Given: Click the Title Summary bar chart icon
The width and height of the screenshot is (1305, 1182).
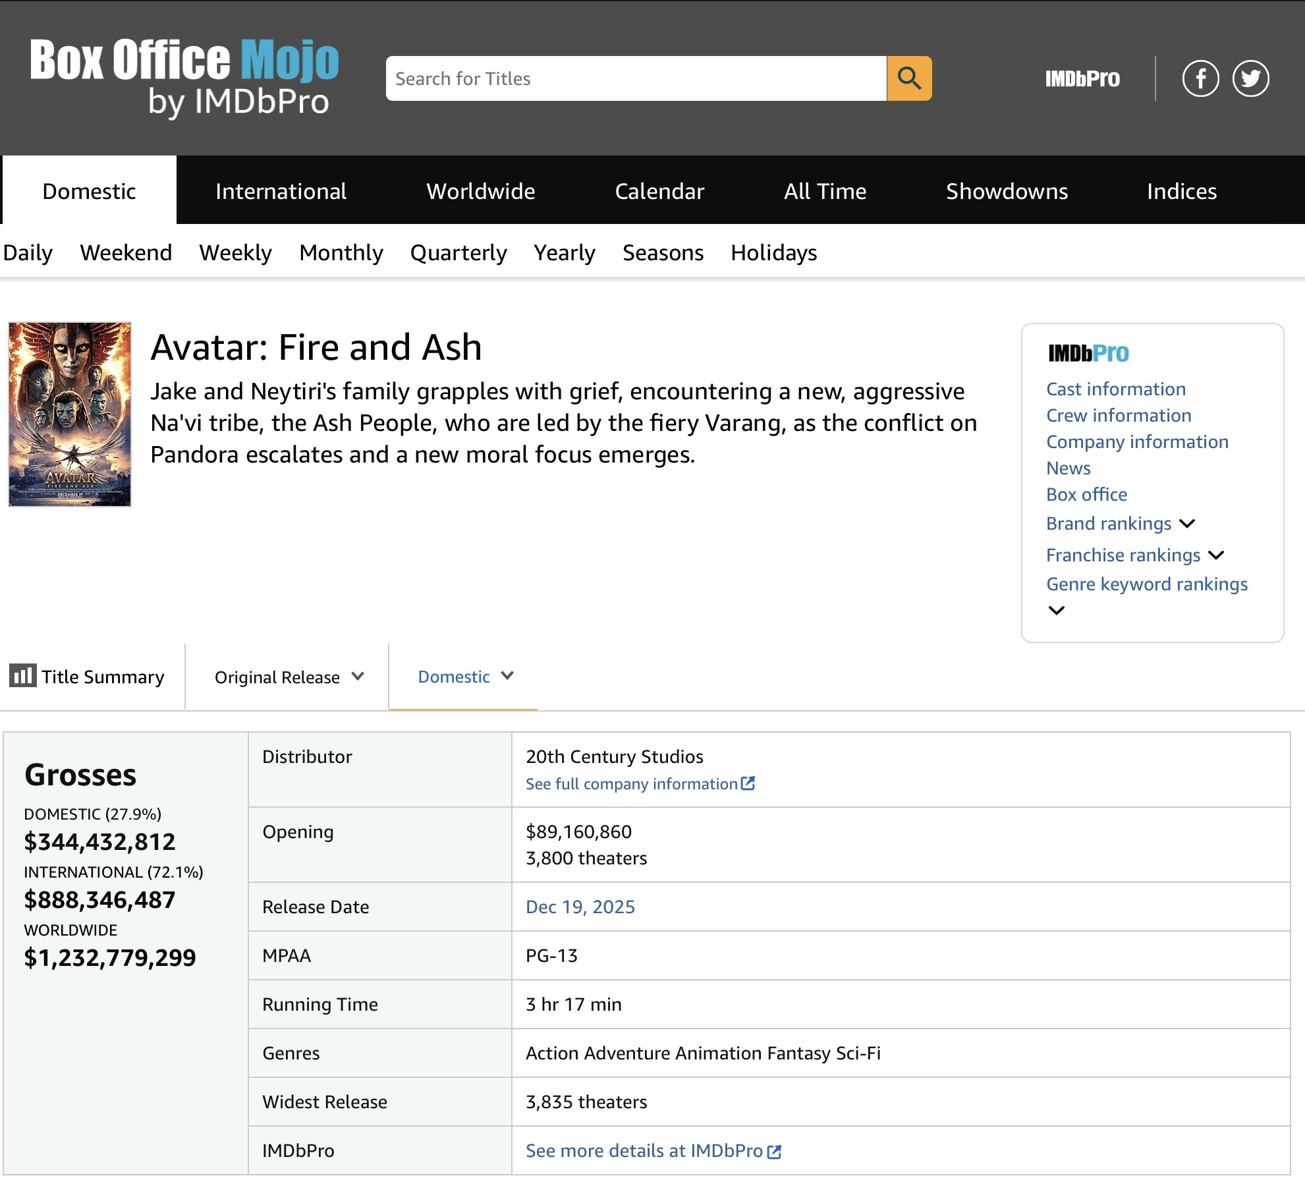Looking at the screenshot, I should coord(22,676).
